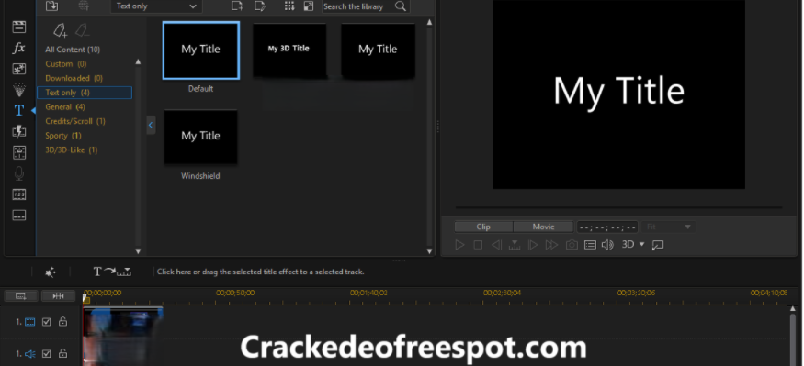Click the magic tools wand icon

click(x=51, y=272)
